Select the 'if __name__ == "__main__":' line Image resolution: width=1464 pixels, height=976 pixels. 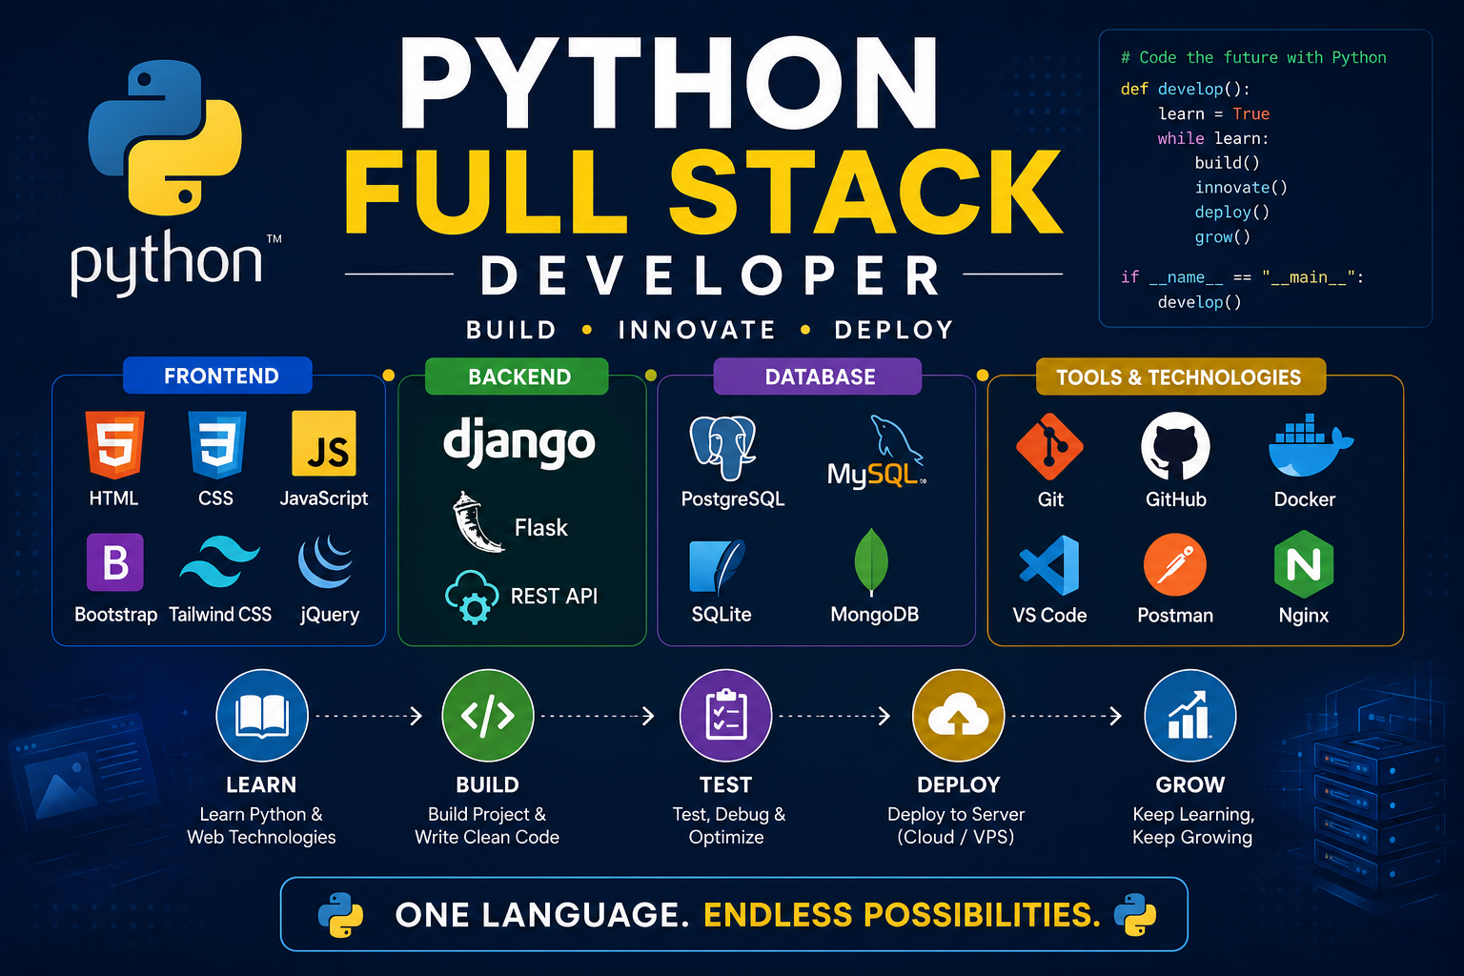click(1242, 277)
